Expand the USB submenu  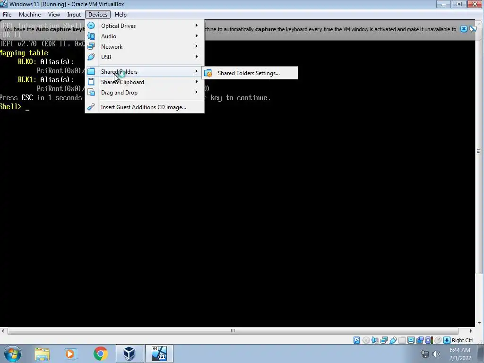[145, 57]
